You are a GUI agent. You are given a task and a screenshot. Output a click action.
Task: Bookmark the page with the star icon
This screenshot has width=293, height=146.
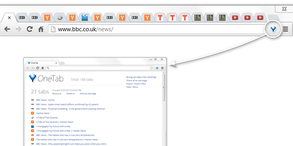point(152,68)
